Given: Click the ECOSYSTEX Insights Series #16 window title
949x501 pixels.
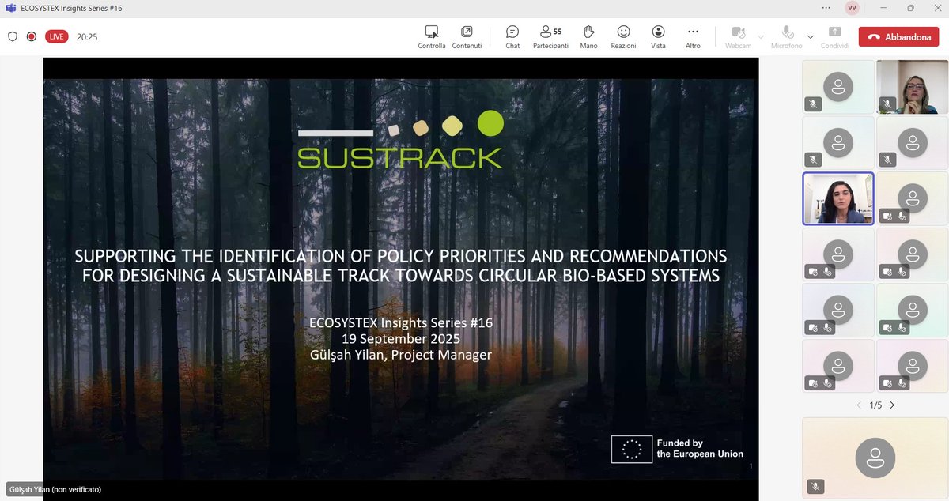Looking at the screenshot, I should [x=72, y=8].
